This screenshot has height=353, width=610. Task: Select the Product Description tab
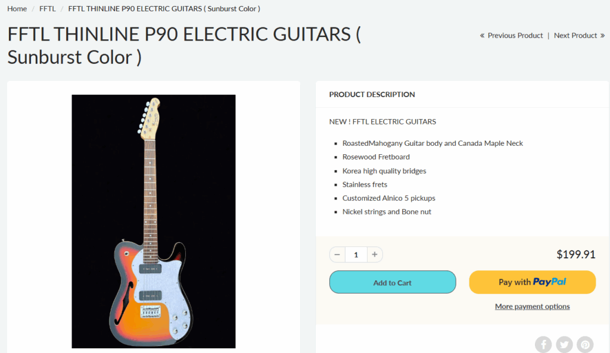tap(372, 95)
